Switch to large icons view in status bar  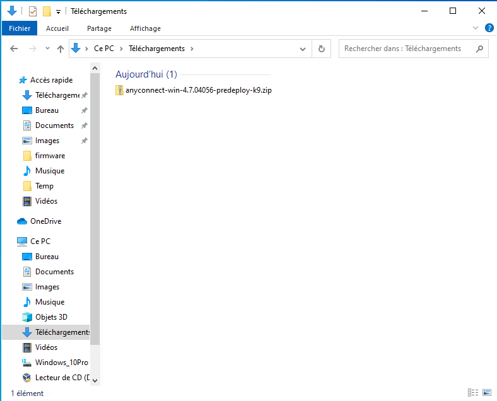pos(486,393)
